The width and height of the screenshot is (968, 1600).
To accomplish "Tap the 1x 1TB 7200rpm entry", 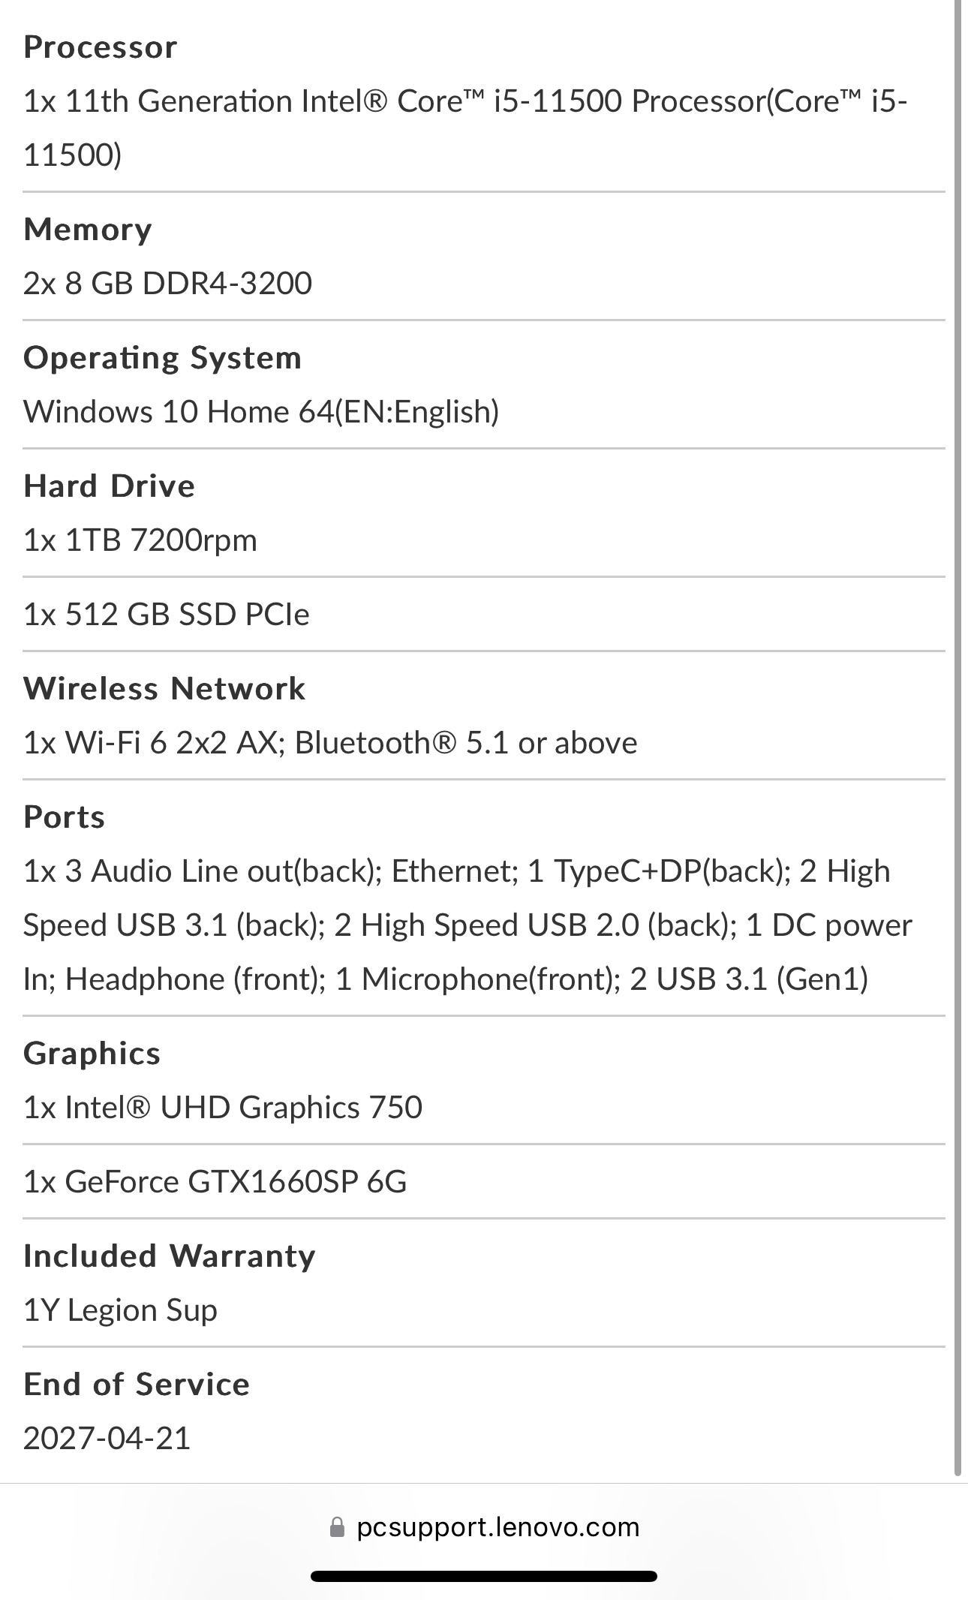I will 140,540.
